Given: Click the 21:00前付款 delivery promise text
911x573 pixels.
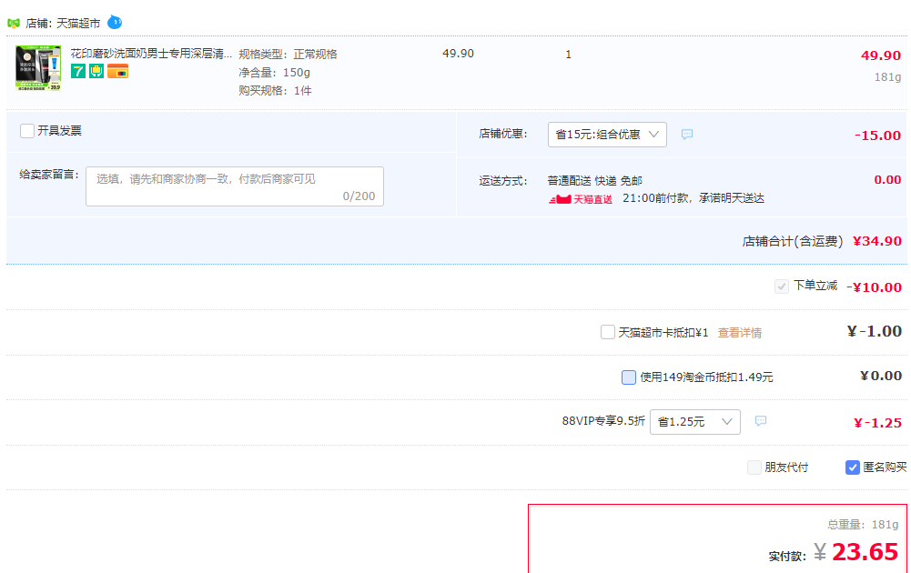Looking at the screenshot, I should (x=693, y=198).
